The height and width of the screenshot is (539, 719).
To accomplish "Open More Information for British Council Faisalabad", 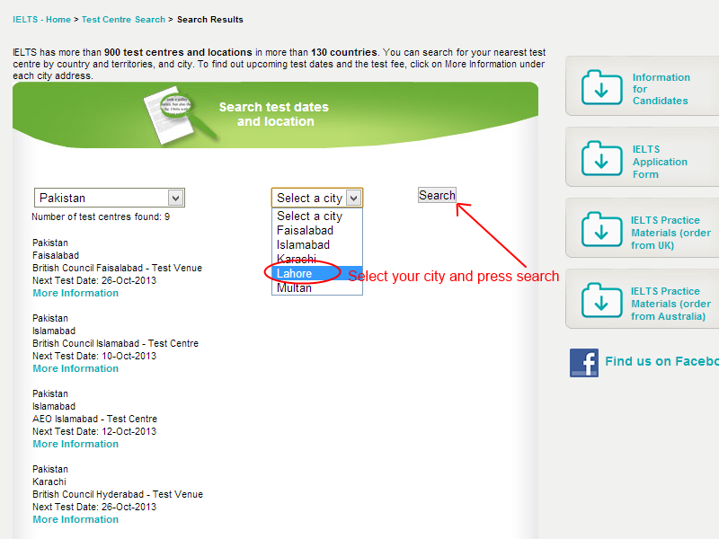I will click(75, 294).
